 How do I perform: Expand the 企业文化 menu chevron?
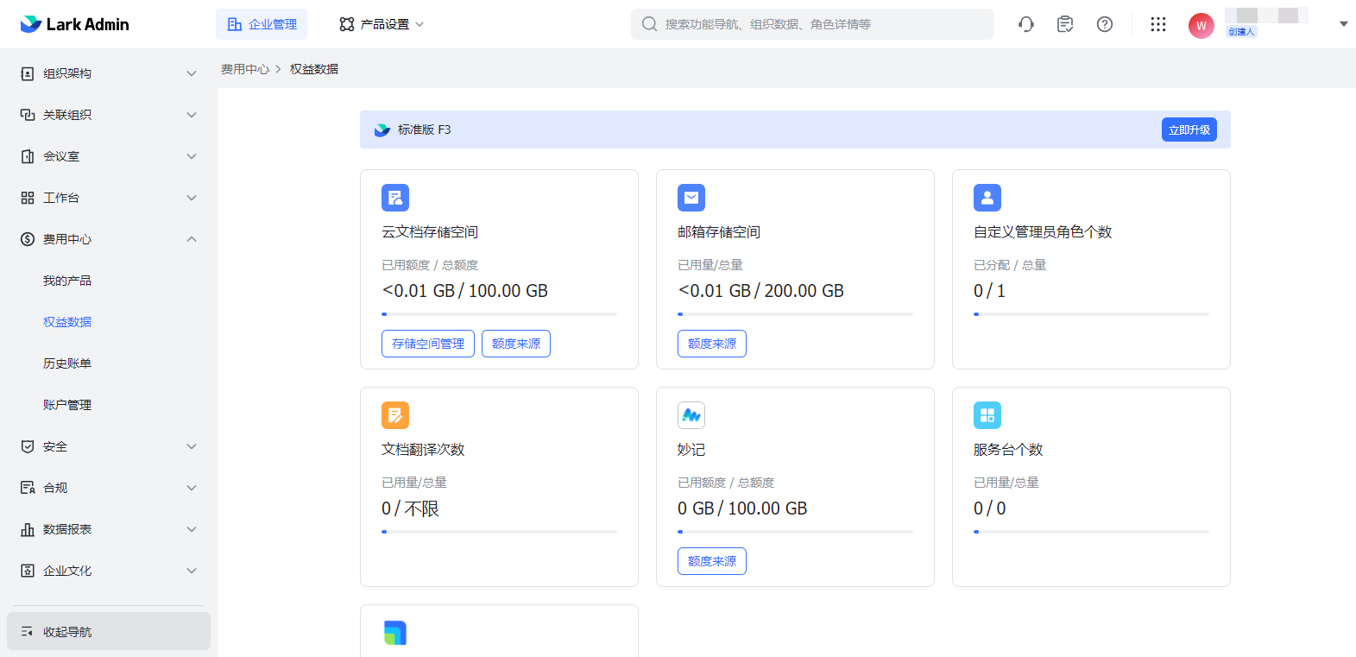pyautogui.click(x=192, y=571)
